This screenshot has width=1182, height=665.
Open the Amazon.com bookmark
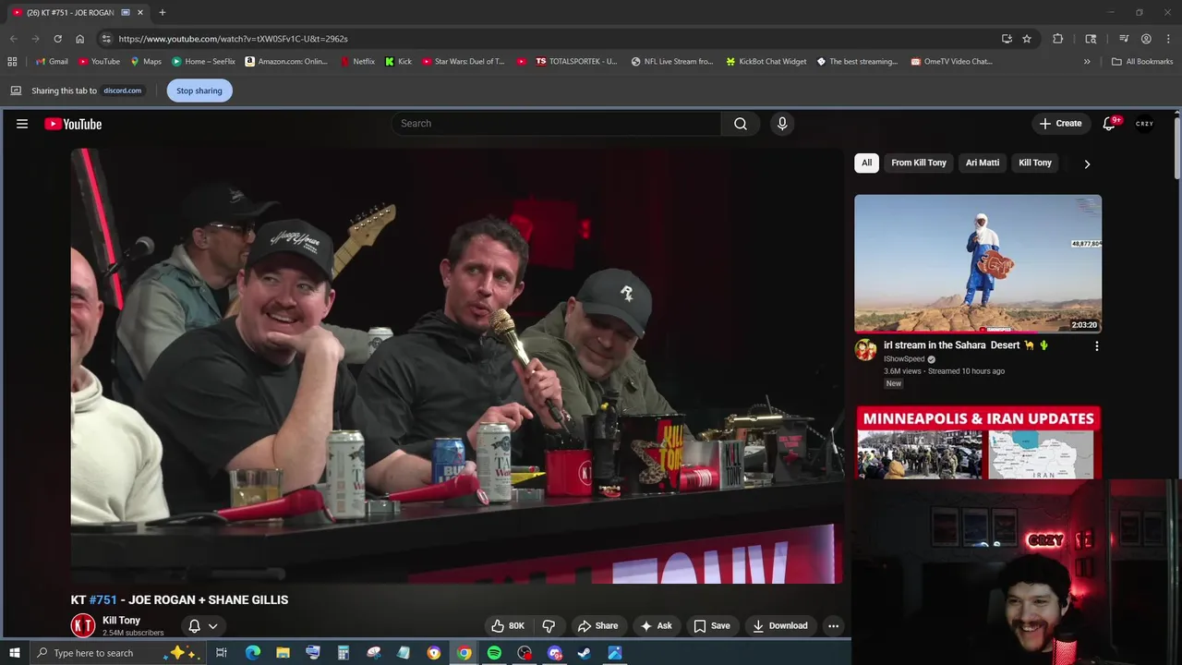point(286,62)
